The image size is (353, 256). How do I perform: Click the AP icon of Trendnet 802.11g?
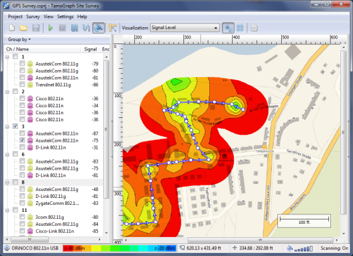tap(30, 84)
